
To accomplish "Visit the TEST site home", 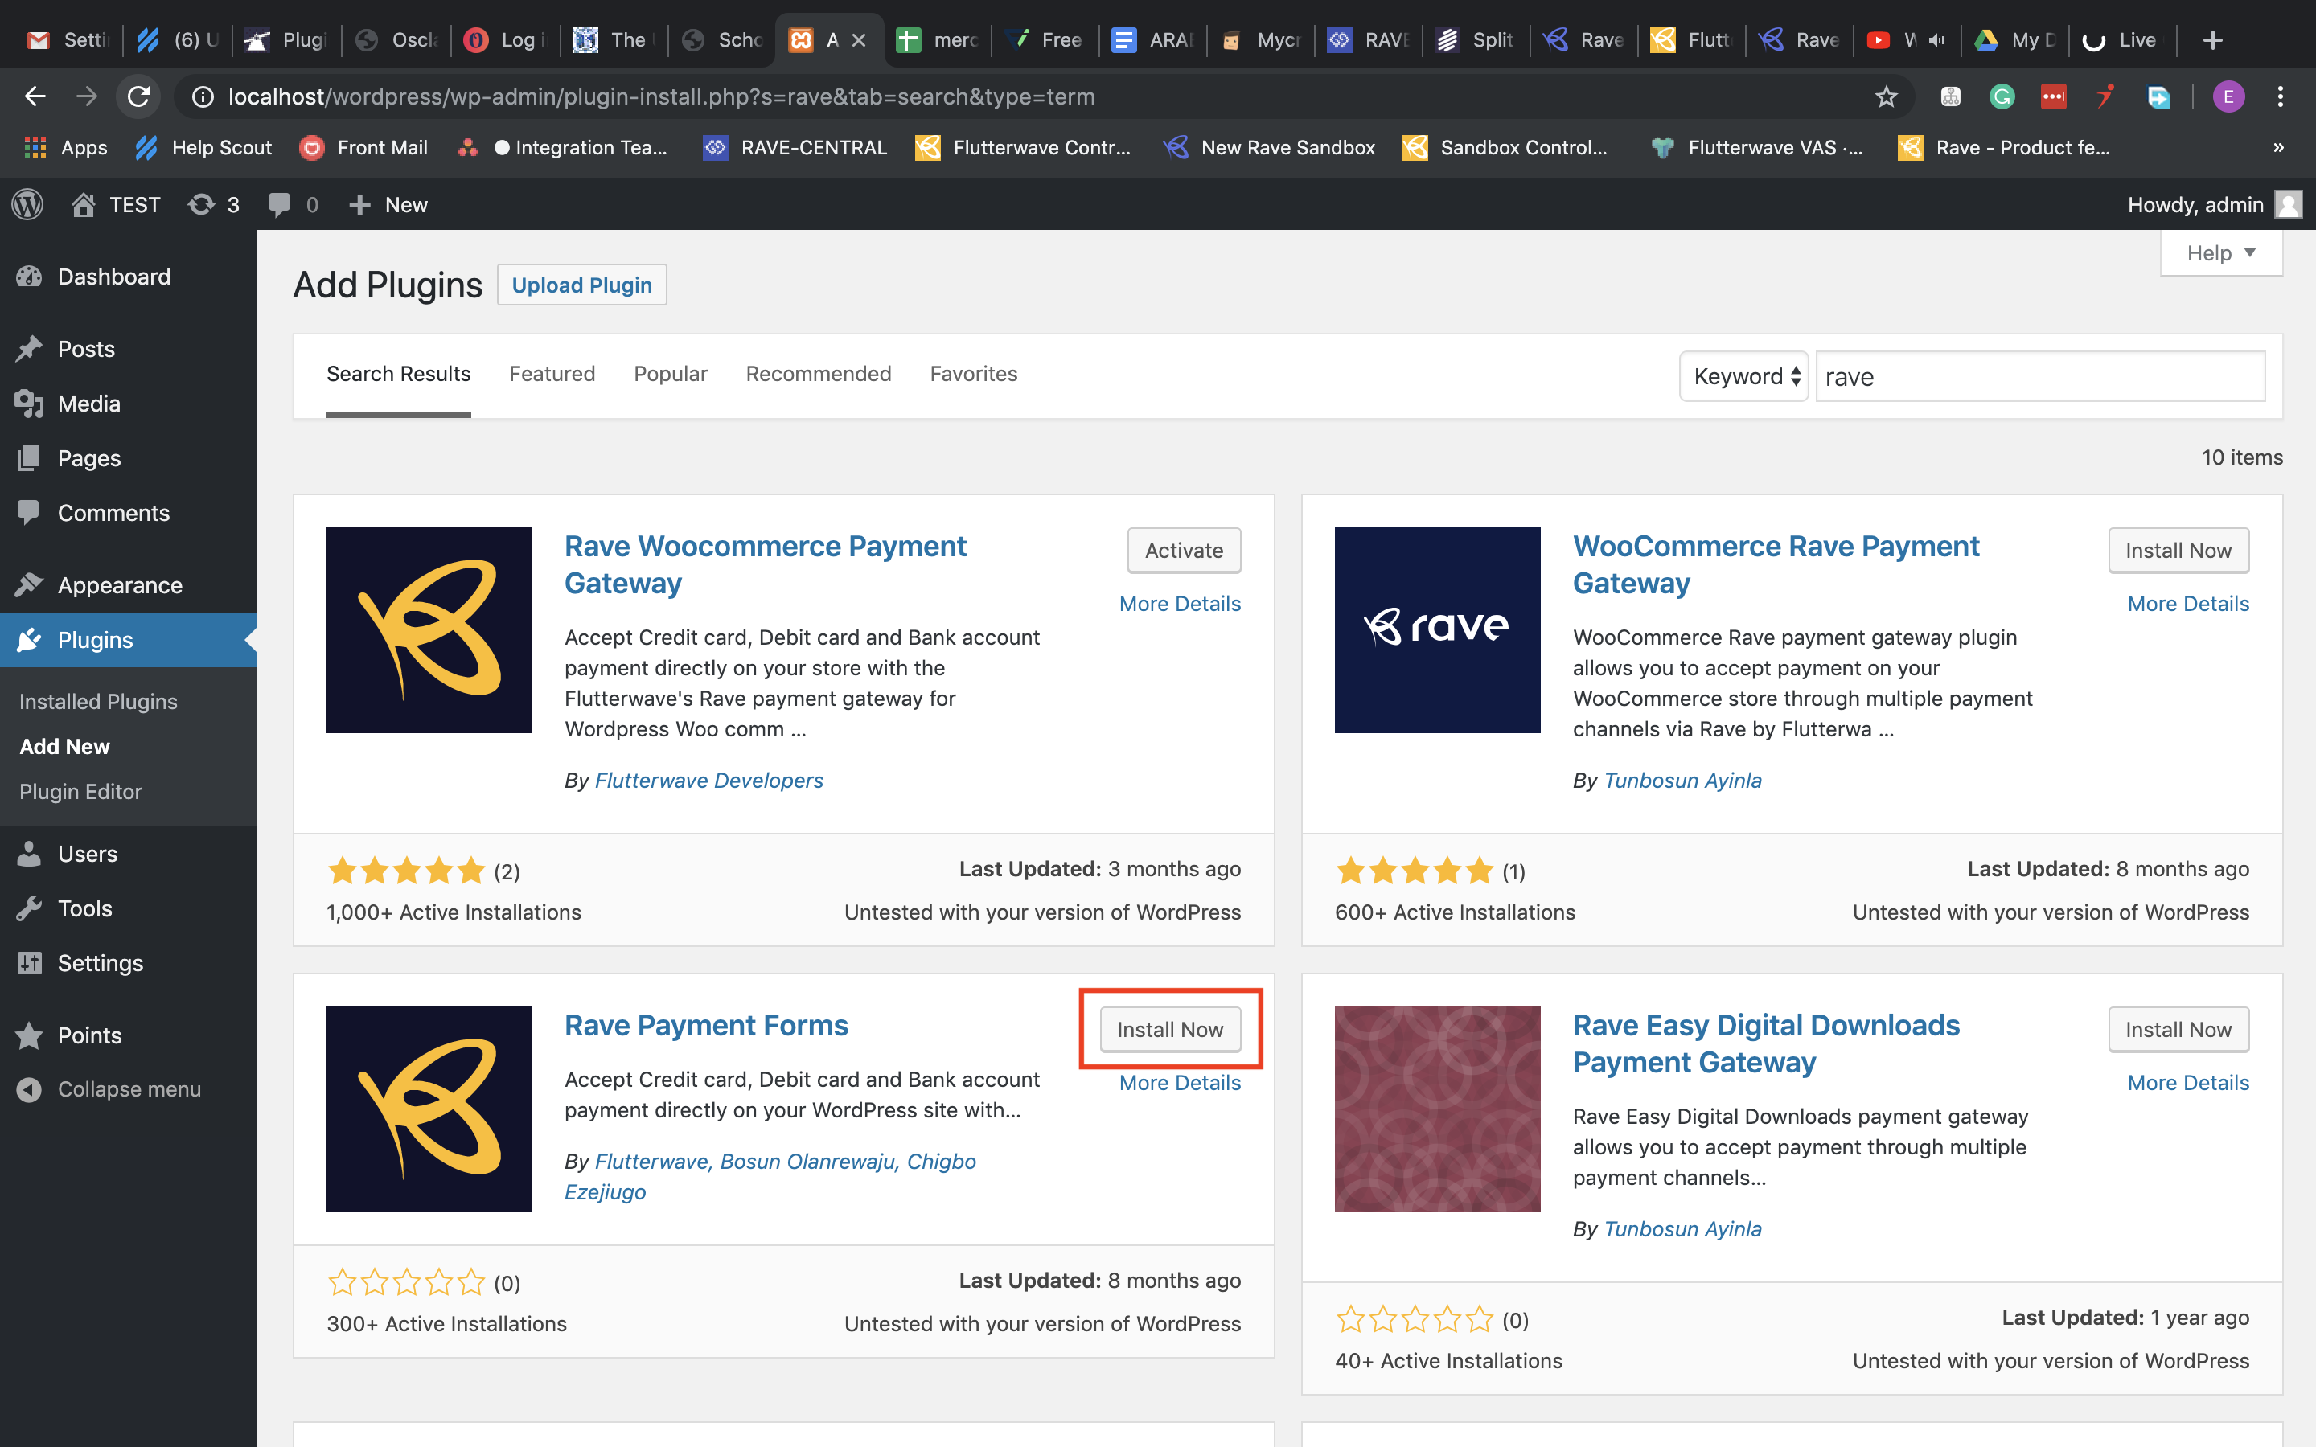I will 116,205.
